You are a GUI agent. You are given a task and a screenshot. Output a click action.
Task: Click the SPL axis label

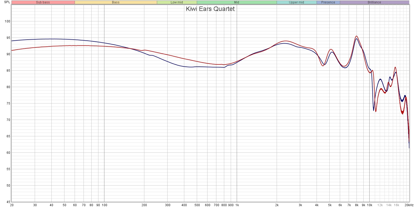click(7, 2)
